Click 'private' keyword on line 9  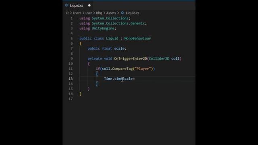tap(95, 58)
